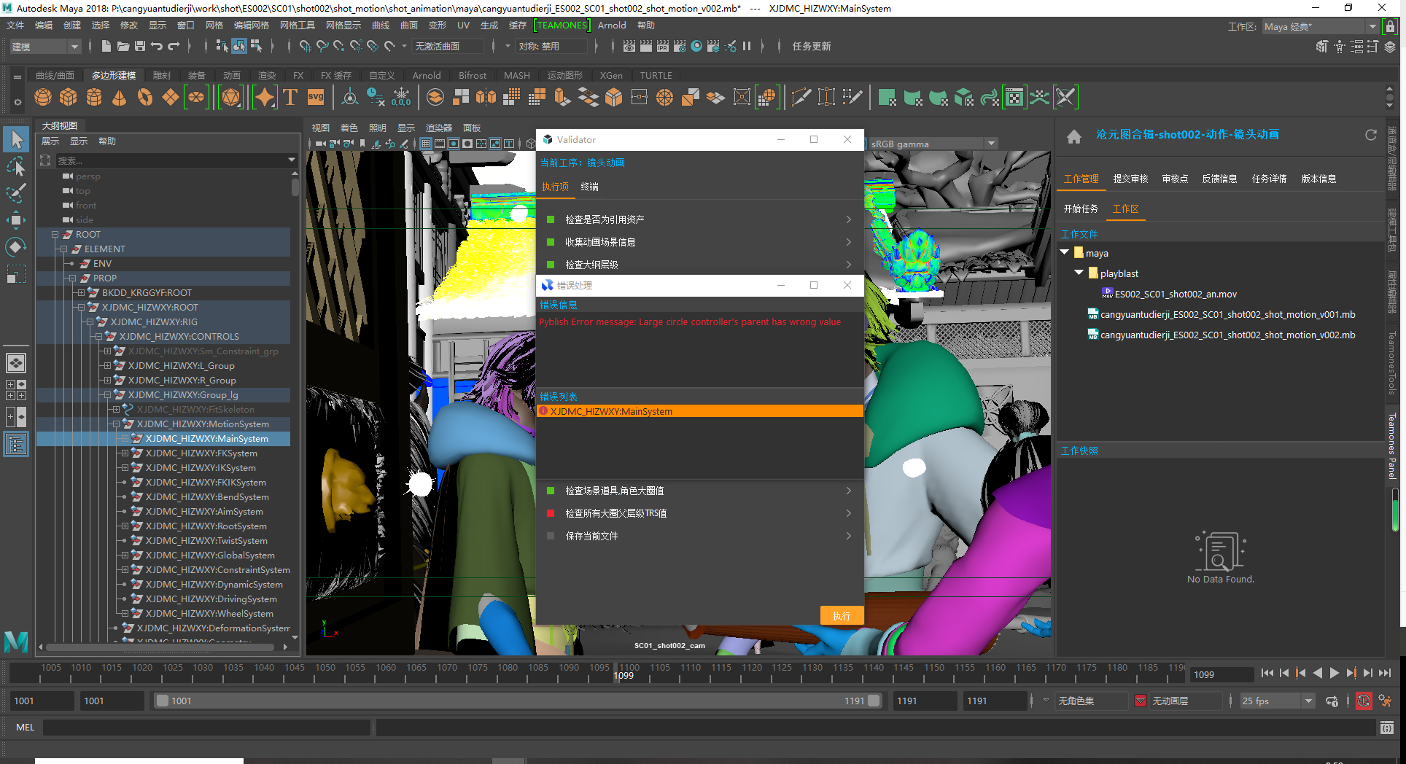Viewport: 1406px width, 764px height.
Task: Select the polygon Type text tool
Action: [290, 97]
